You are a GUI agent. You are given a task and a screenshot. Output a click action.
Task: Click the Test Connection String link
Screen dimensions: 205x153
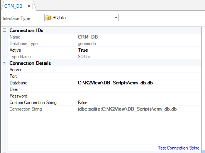(179, 148)
